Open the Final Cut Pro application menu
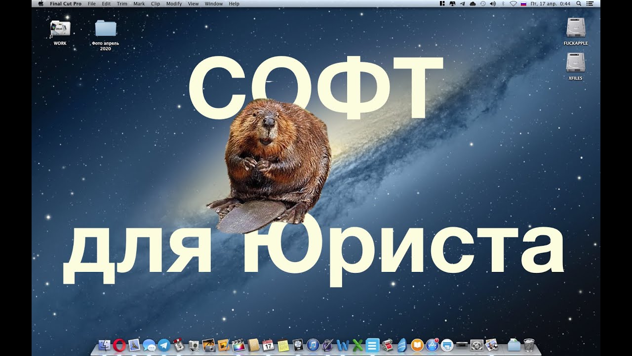Image resolution: width=632 pixels, height=356 pixels. tap(66, 3)
